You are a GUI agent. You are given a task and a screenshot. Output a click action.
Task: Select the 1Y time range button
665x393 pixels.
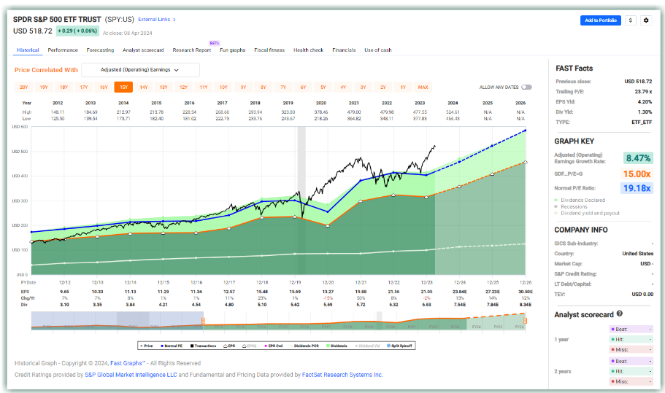[403, 87]
